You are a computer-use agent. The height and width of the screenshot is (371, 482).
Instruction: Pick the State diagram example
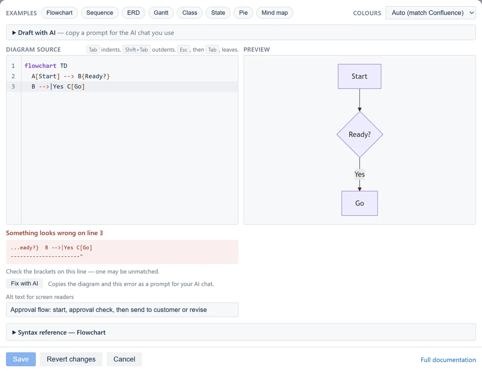[x=218, y=12]
